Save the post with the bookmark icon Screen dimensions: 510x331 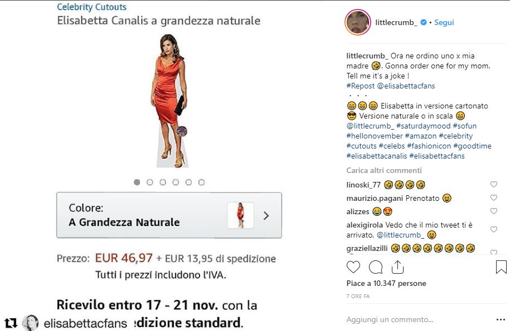[501, 267]
